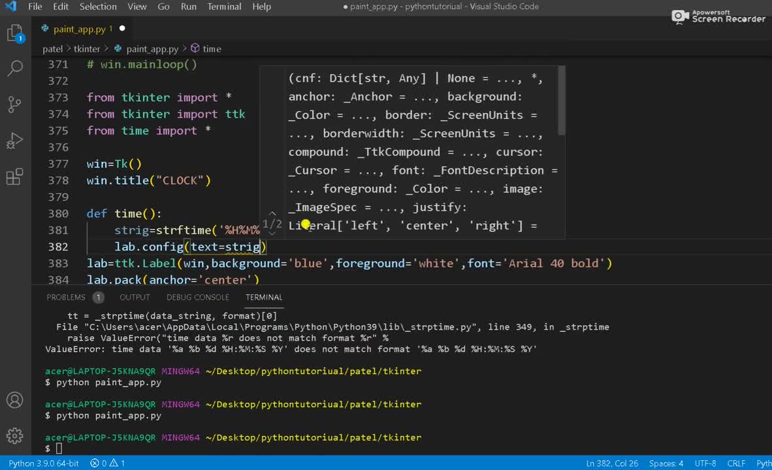Image resolution: width=772 pixels, height=470 pixels.
Task: Click 'lab.config' on line 382
Action: [149, 247]
